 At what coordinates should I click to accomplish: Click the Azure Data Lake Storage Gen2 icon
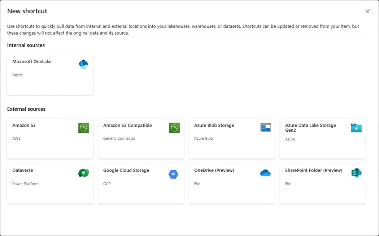[x=356, y=128]
